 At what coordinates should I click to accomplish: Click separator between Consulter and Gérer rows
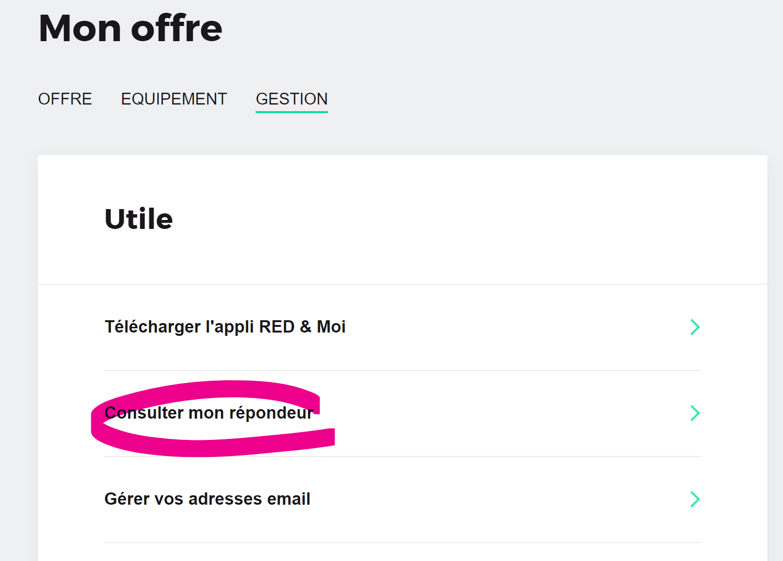click(x=473, y=456)
